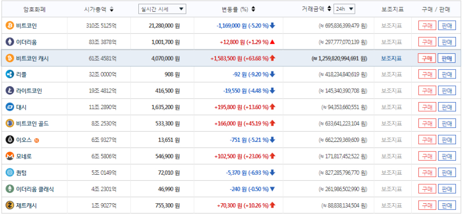Viewport: 463px width, 214px height.
Task: Select the 비트코인 coin name
Action: (x=26, y=26)
